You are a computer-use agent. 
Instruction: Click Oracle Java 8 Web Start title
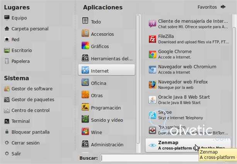184,97
